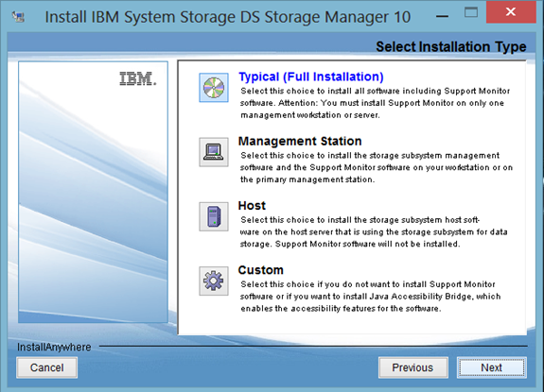The width and height of the screenshot is (544, 392).
Task: Select the Typical installation CD icon
Action: click(214, 88)
